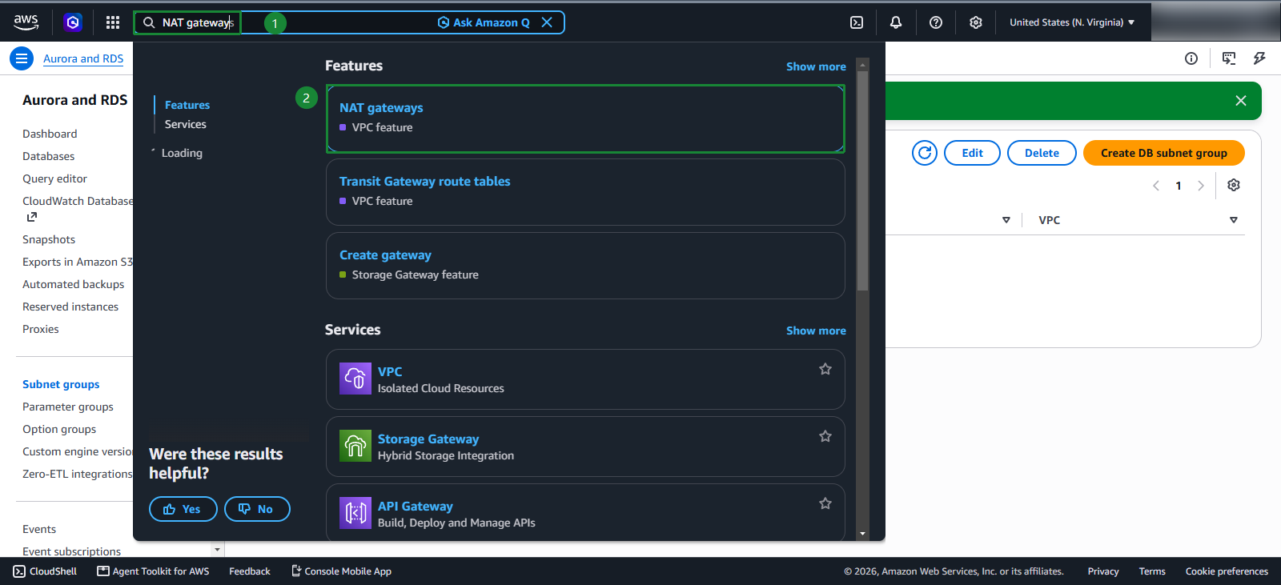Click the Edit button
Screen dimensions: 1281x585
coord(972,153)
